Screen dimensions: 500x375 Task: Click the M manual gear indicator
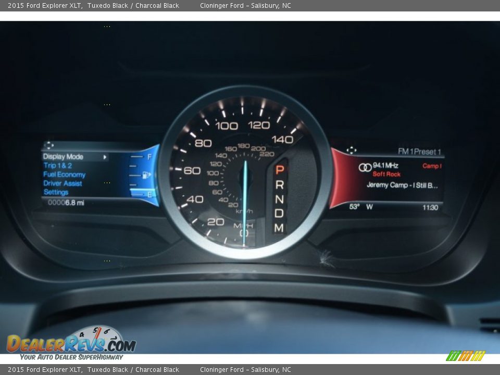coord(280,228)
